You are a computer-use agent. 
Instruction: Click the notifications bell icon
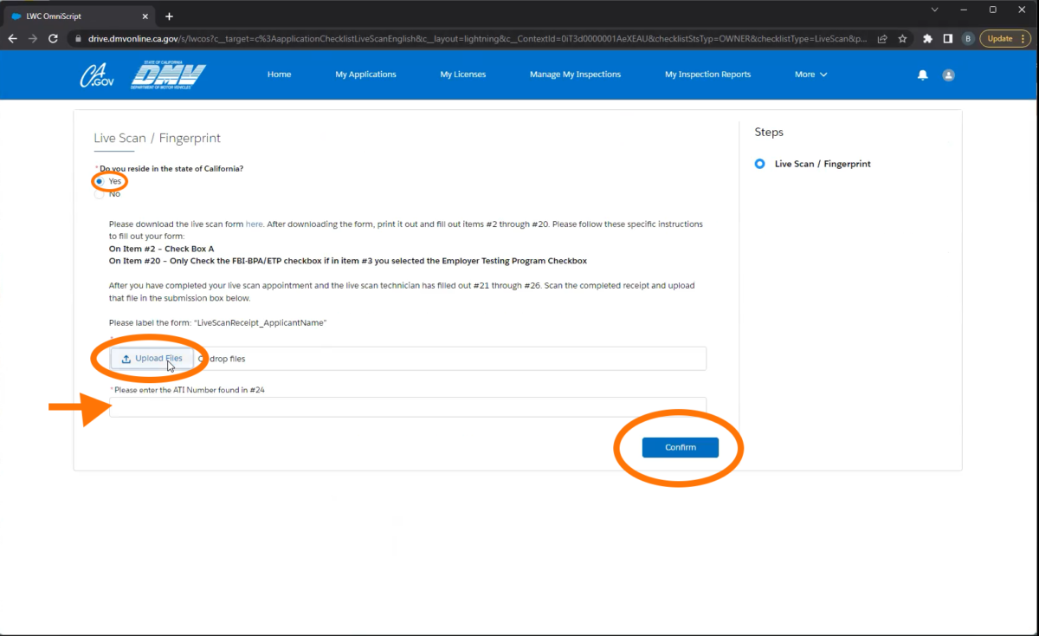pos(922,75)
